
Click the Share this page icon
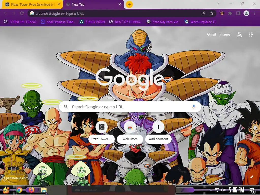pos(204,13)
